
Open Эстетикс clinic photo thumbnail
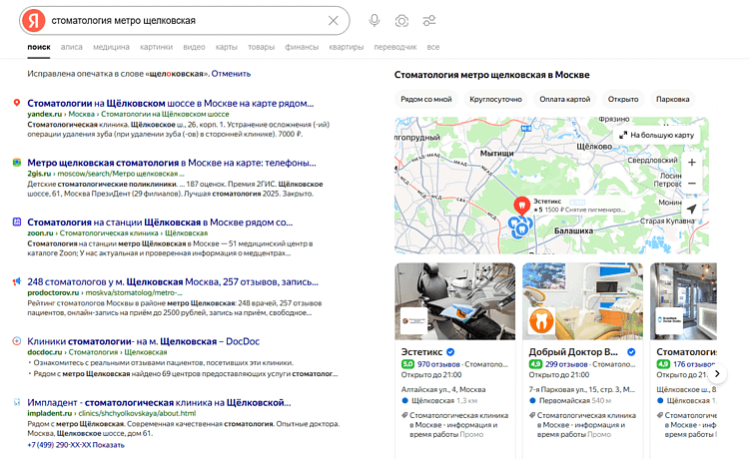(x=454, y=301)
